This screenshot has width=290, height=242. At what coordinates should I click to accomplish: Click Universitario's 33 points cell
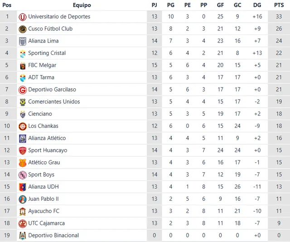click(x=279, y=17)
